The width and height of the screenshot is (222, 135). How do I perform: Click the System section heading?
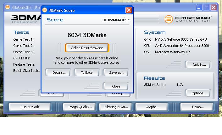(x=155, y=32)
